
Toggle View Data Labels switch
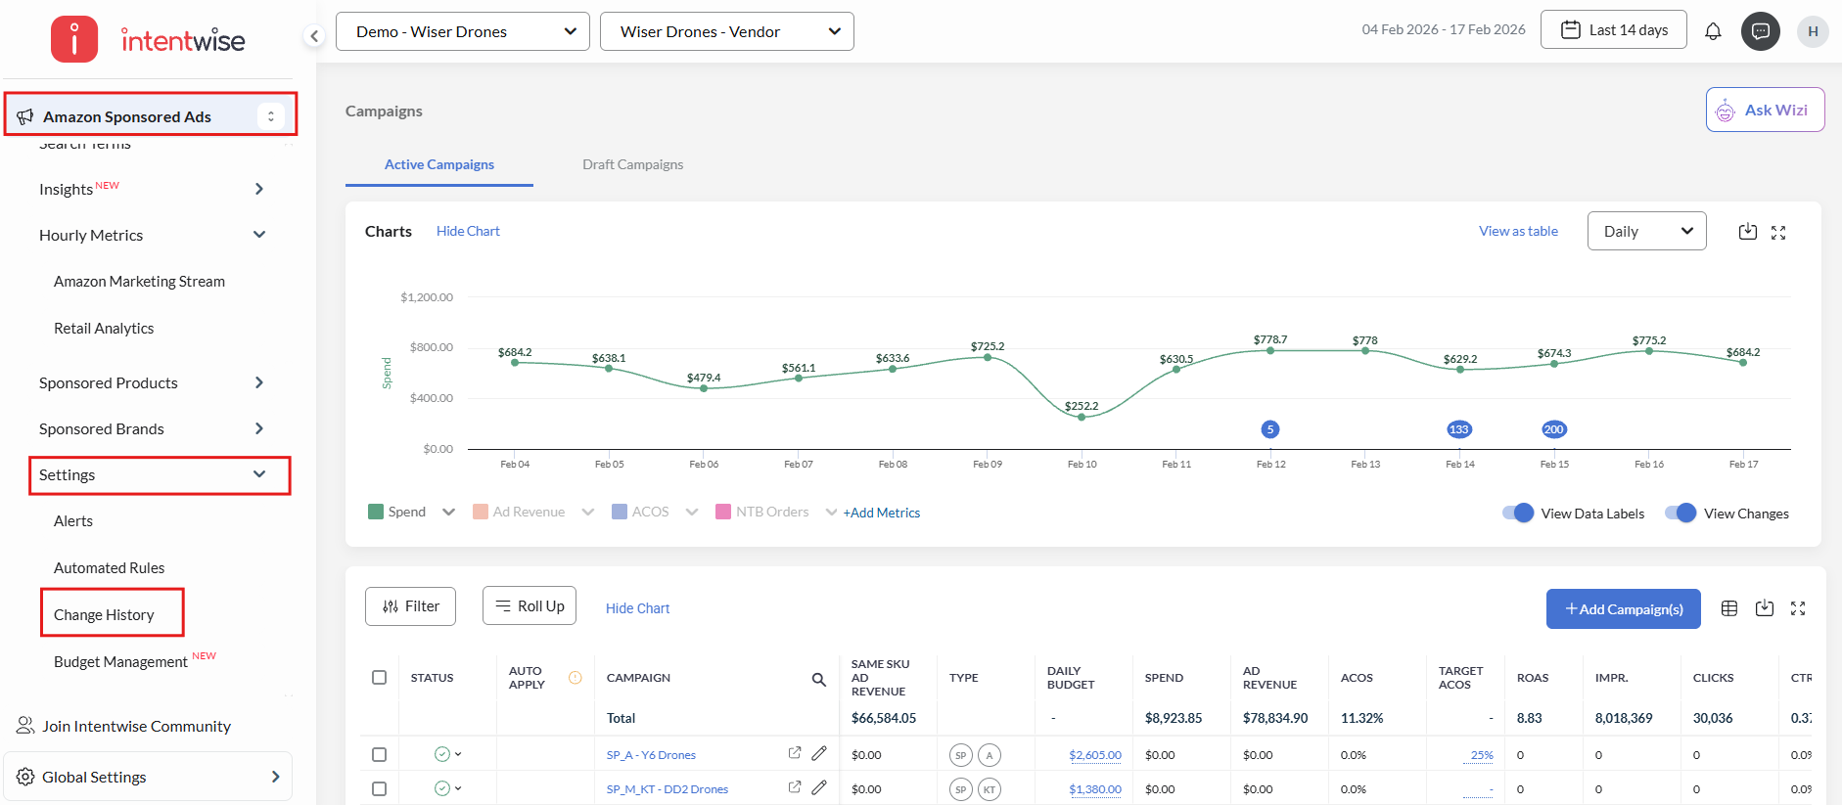(x=1518, y=513)
